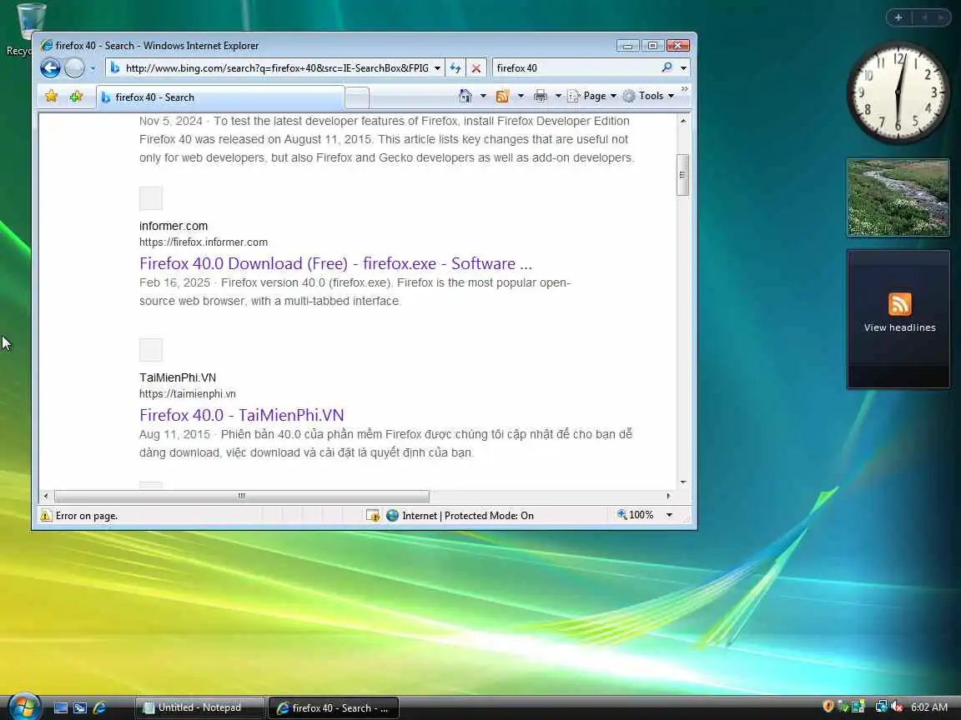Click Switch between windows quick launch icon
Viewport: 961px width, 720px height.
(80, 707)
